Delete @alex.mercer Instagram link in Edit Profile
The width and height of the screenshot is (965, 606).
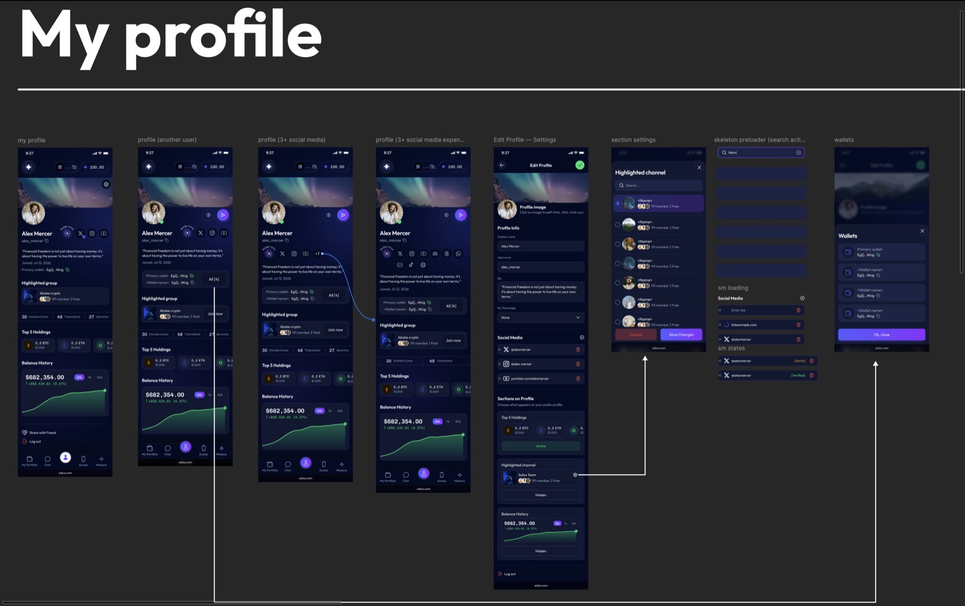(x=578, y=364)
